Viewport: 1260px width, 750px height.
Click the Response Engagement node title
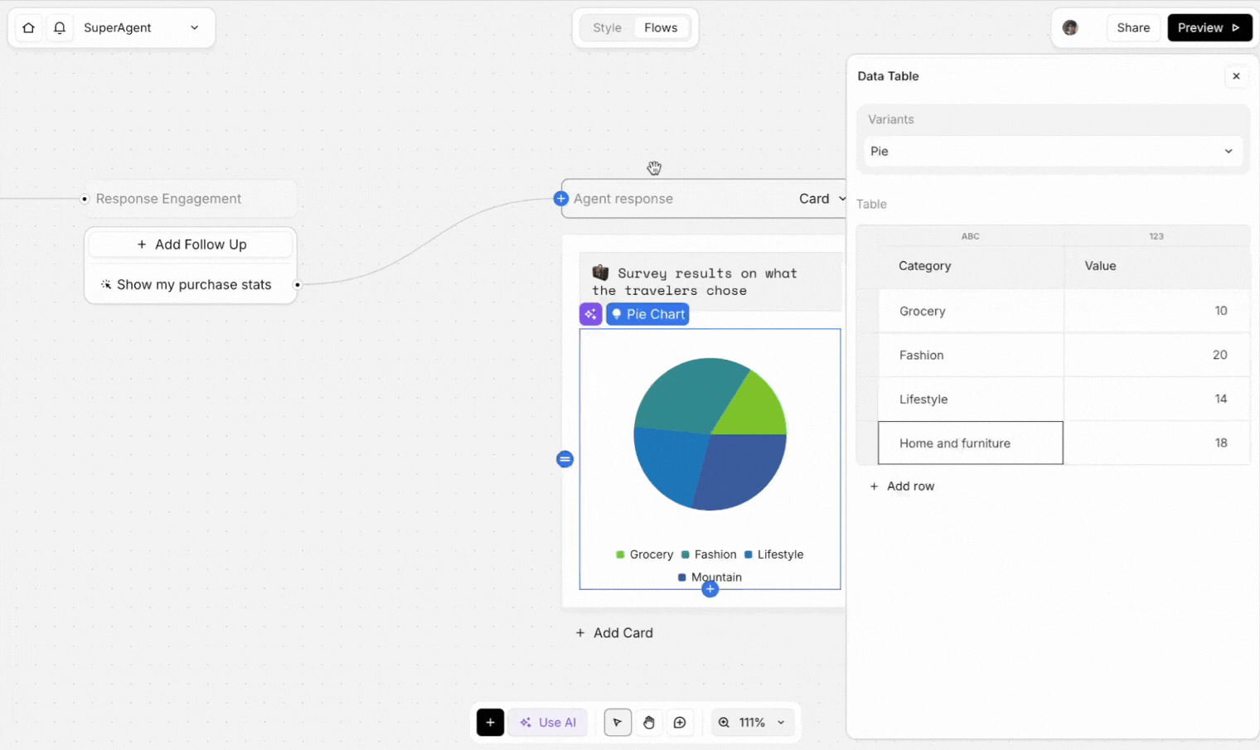(x=168, y=199)
